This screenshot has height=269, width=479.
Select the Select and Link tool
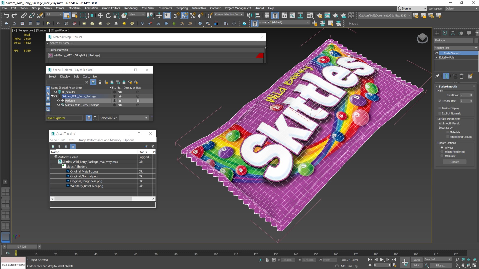[x=24, y=16]
